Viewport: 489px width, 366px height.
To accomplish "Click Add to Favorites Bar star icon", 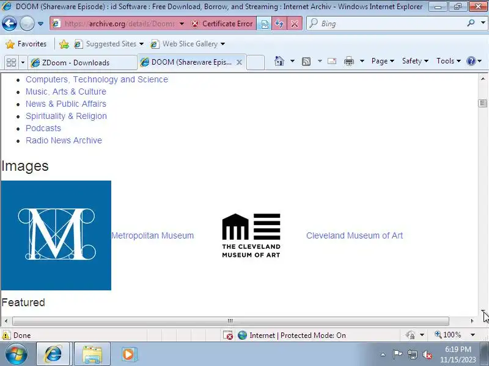I will (x=64, y=44).
